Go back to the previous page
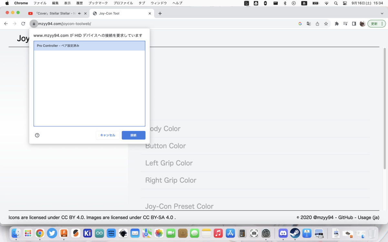This screenshot has width=388, height=242. (x=6, y=24)
